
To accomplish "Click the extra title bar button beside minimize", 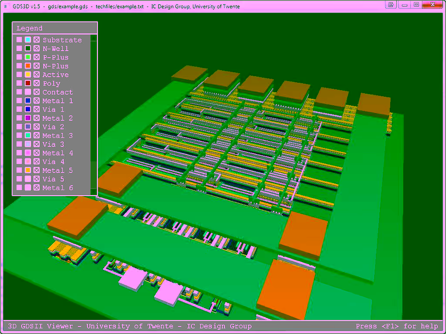I will (x=391, y=5).
